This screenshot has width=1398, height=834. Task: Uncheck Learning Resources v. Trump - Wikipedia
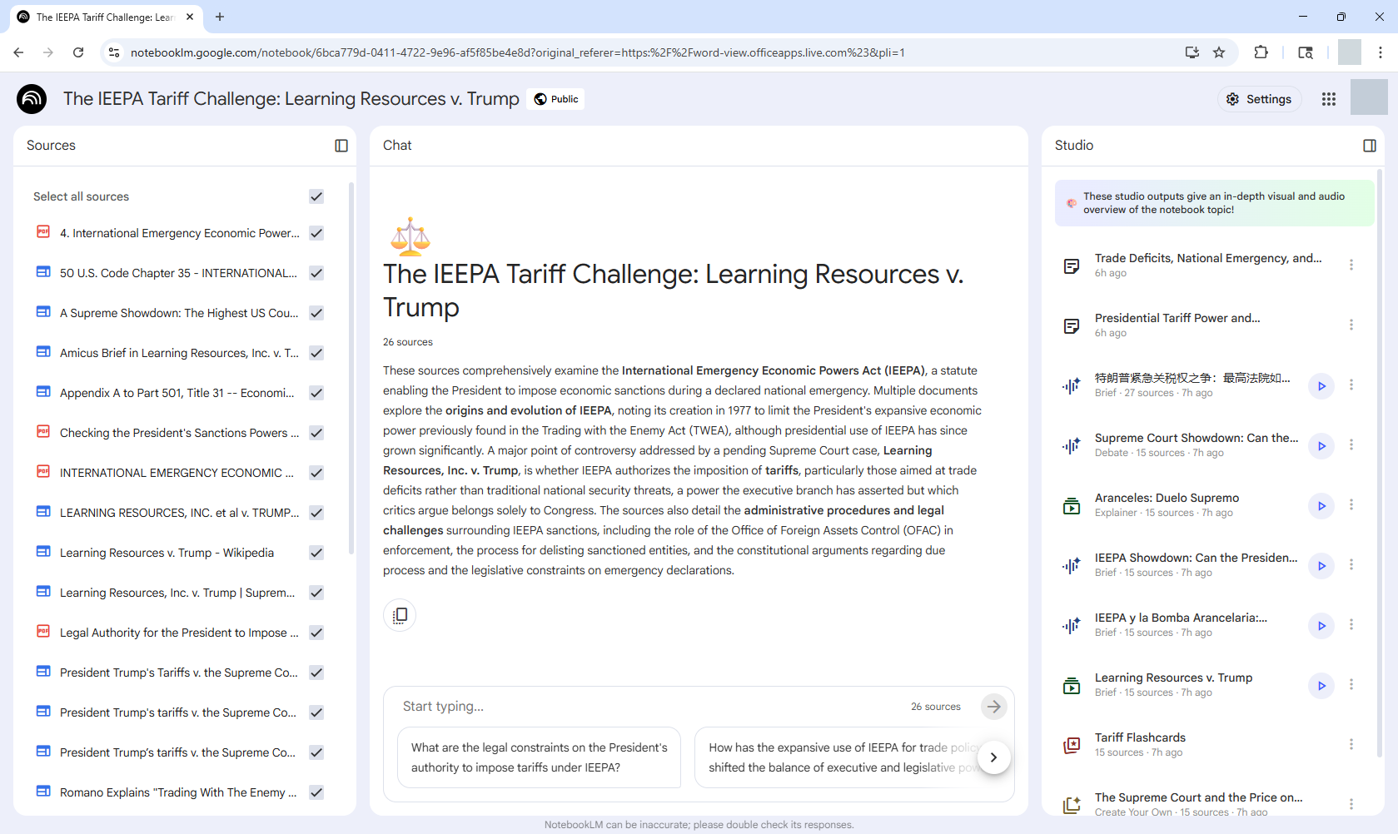pos(316,553)
